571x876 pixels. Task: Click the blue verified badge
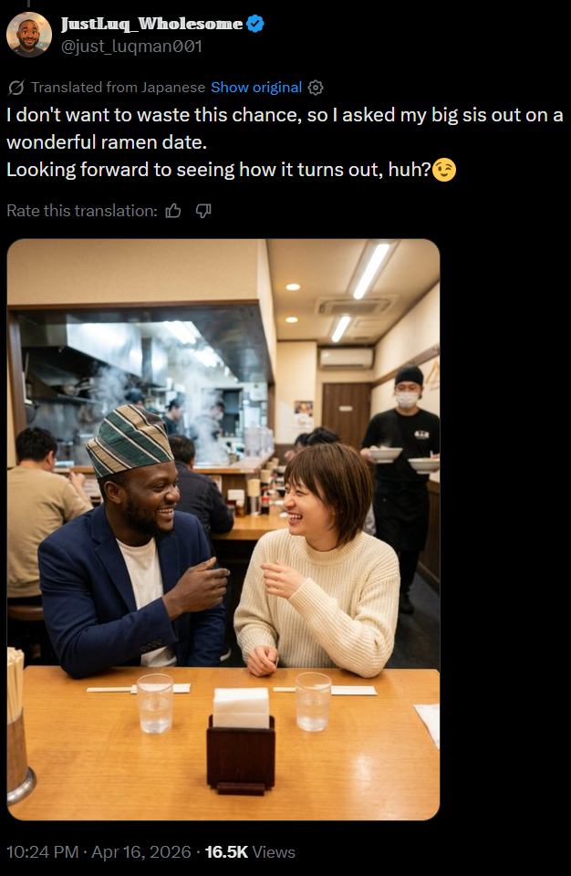(x=254, y=24)
